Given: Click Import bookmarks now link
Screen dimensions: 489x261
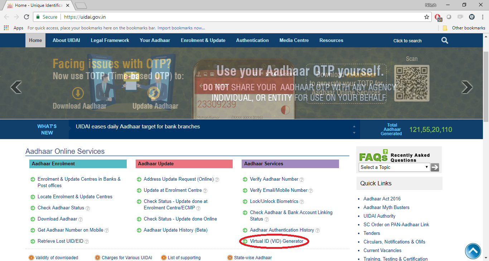Looking at the screenshot, I should pos(181,28).
